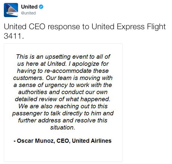The image size is (172, 164).
Task: Open the @united handle link
Action: pyautogui.click(x=28, y=13)
